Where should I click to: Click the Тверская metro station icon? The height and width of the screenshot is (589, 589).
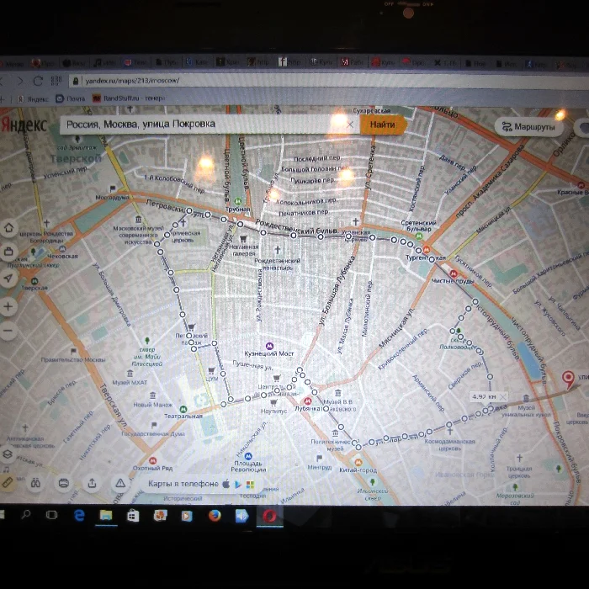[34, 281]
